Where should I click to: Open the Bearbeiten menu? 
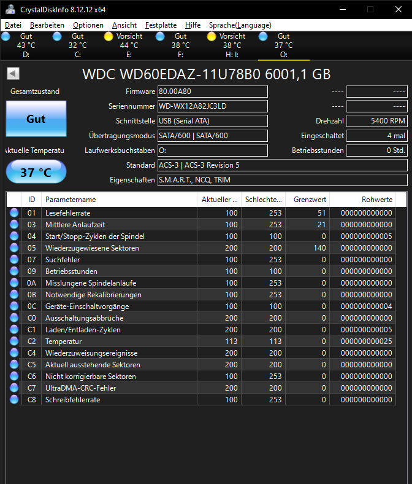pyautogui.click(x=47, y=25)
